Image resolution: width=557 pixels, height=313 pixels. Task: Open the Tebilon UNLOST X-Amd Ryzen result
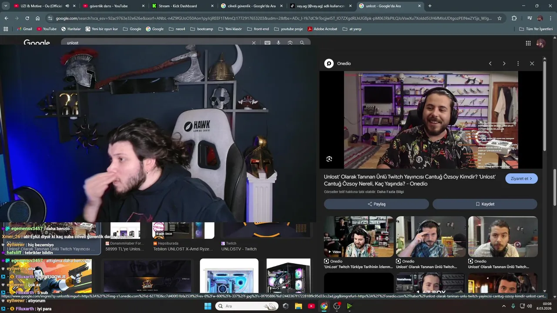tap(183, 237)
